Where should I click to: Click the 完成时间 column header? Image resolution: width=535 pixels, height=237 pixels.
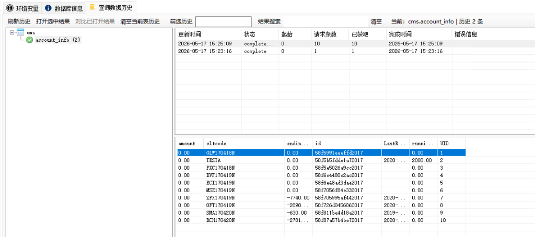pos(420,34)
